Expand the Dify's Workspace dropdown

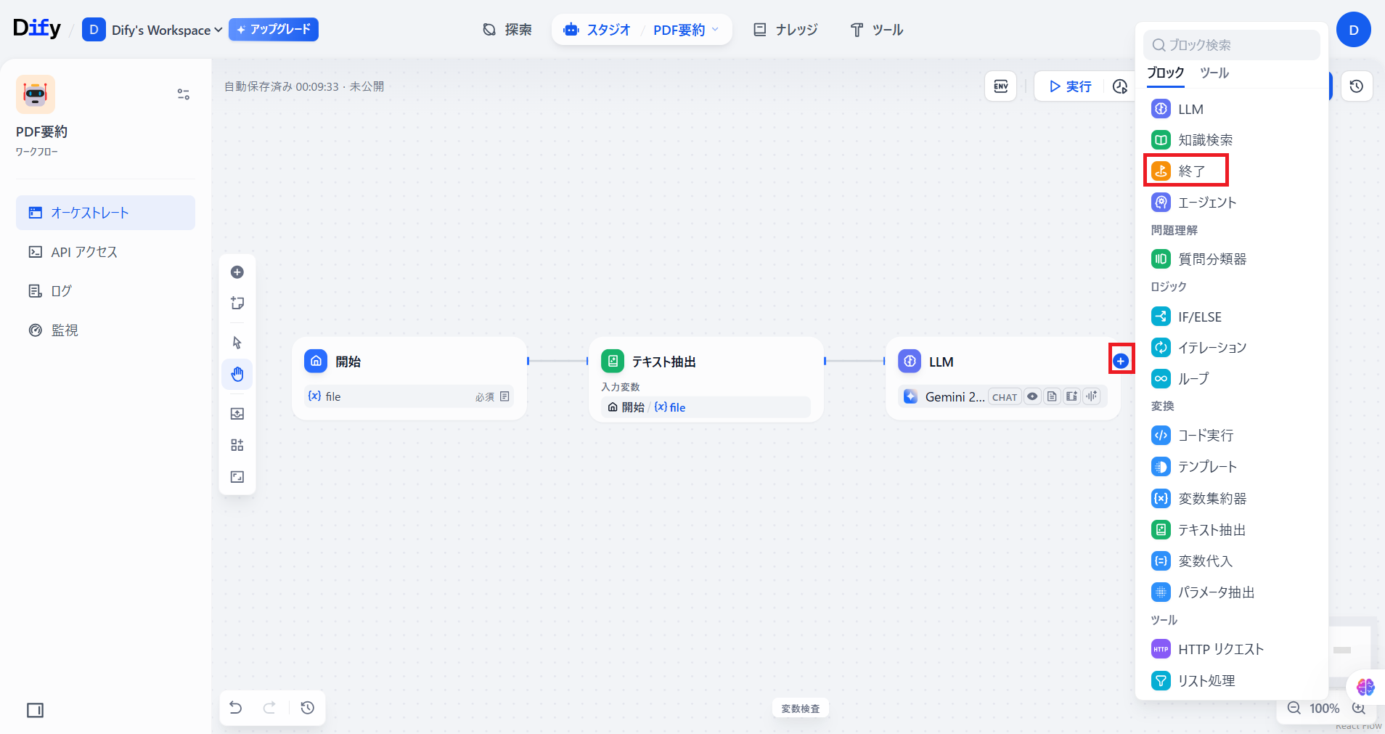(167, 30)
